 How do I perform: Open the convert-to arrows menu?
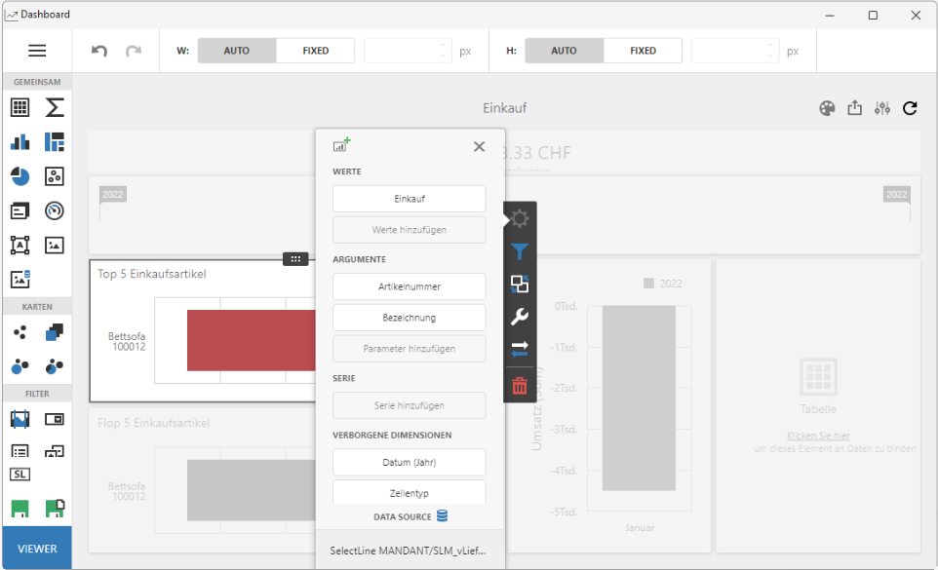pyautogui.click(x=520, y=349)
